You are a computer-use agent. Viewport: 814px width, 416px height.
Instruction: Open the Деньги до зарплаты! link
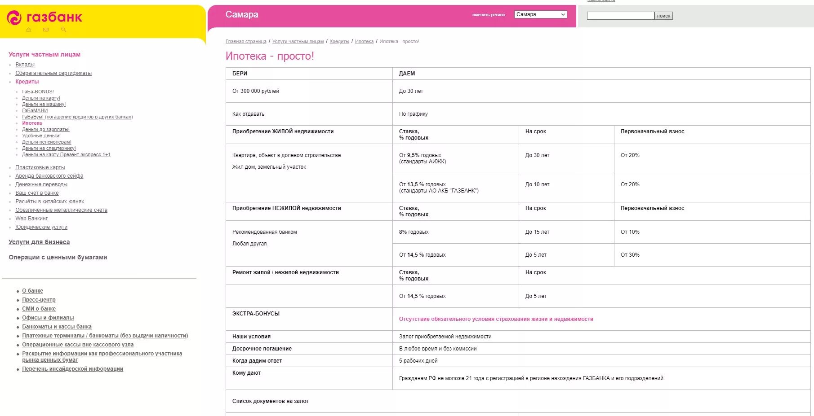tap(46, 129)
